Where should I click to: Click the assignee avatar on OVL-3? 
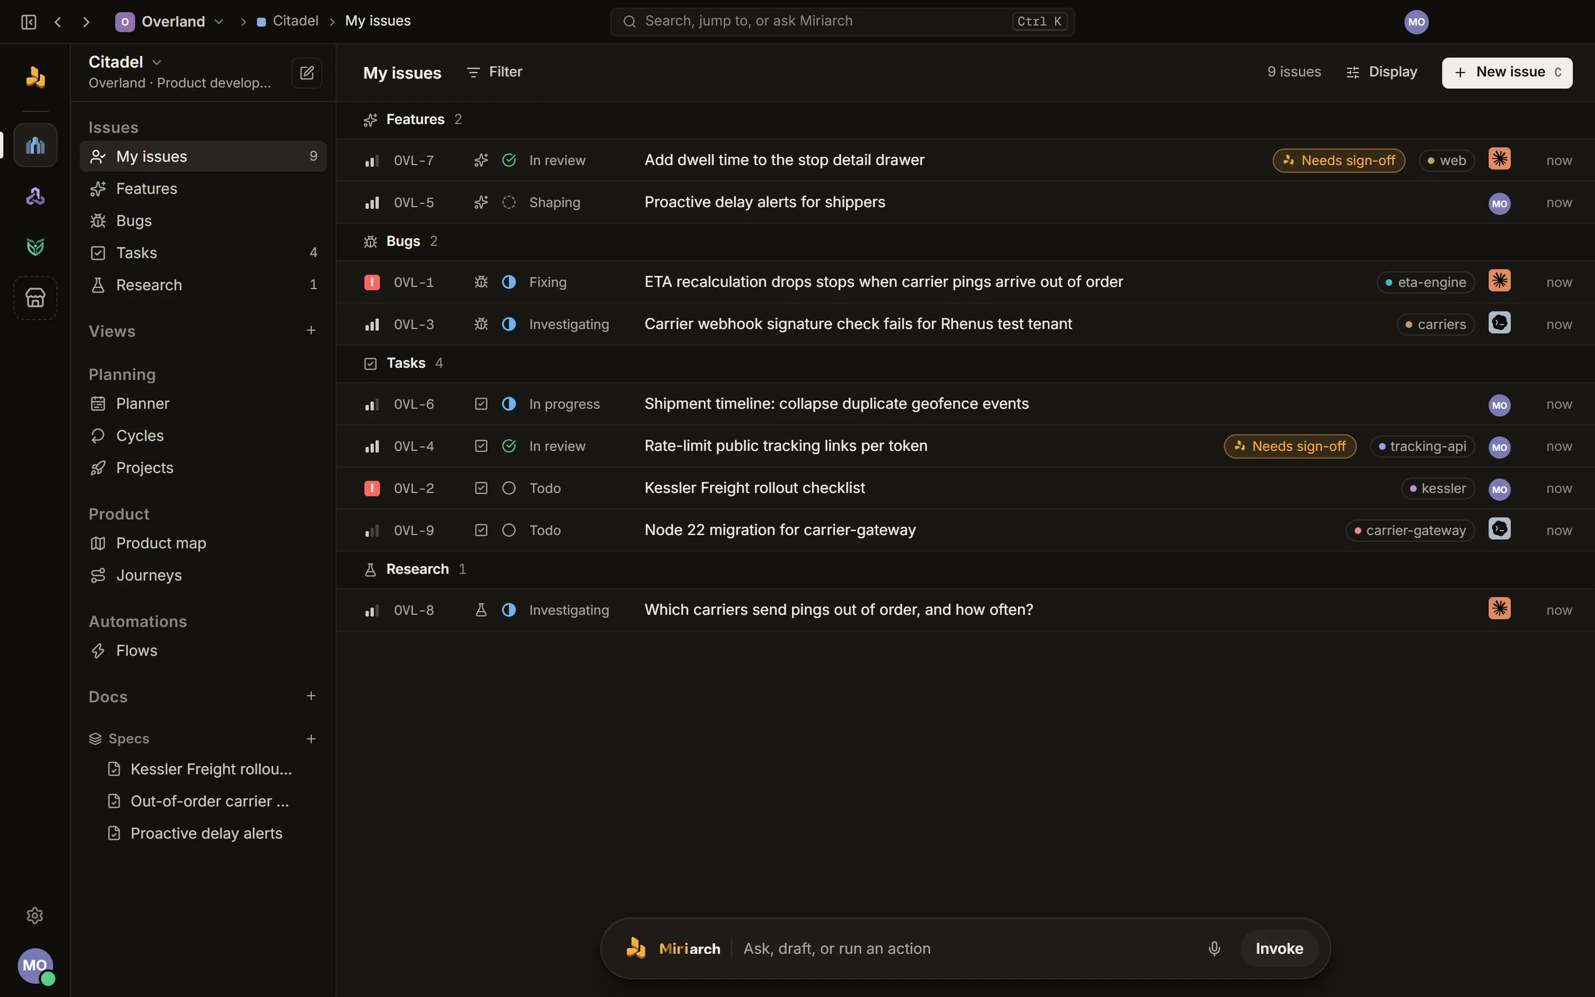pos(1500,323)
